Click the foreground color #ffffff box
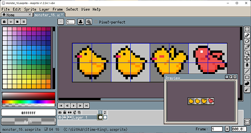This screenshot has width=251, height=133. tap(28, 113)
